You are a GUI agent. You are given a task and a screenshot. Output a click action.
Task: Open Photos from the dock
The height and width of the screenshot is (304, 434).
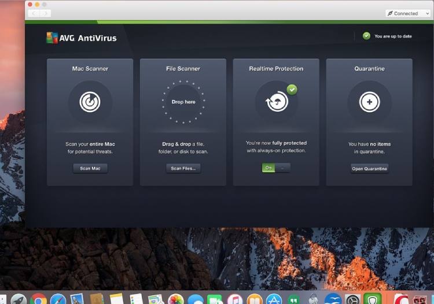coord(176,299)
